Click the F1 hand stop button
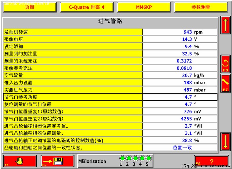The image size is (232, 169). [x=20, y=161]
